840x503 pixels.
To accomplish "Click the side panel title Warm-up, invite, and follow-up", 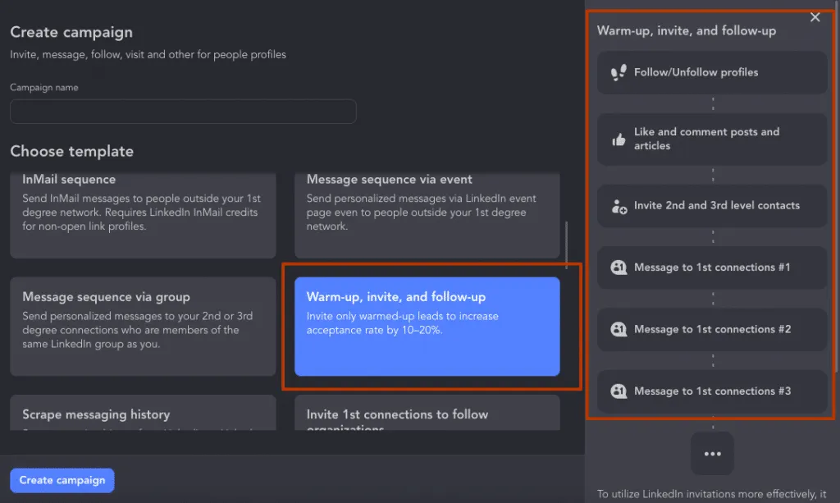I will click(x=687, y=30).
